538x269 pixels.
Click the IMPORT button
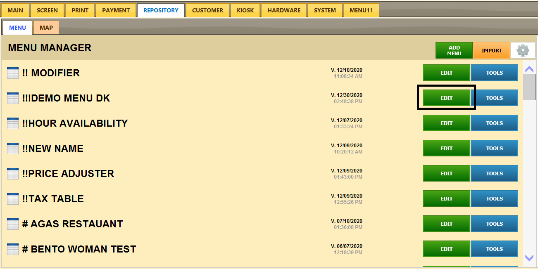click(x=492, y=50)
